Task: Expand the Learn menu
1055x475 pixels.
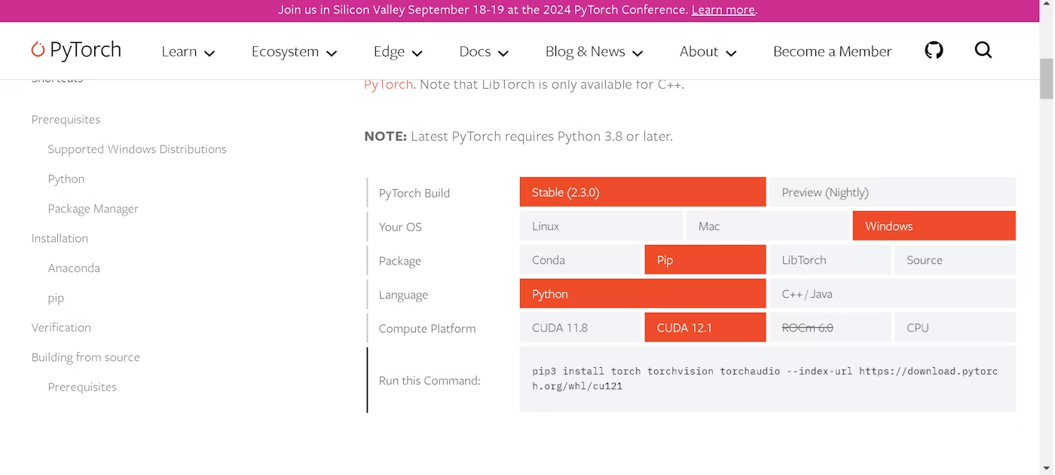Action: point(188,51)
